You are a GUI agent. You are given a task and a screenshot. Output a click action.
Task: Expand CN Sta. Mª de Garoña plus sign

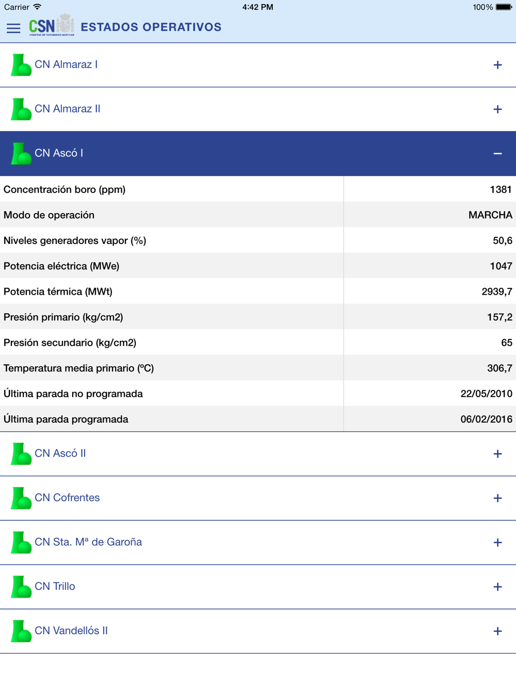(x=497, y=543)
